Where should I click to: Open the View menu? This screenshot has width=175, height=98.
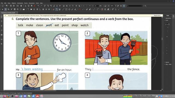[x=9, y=3]
